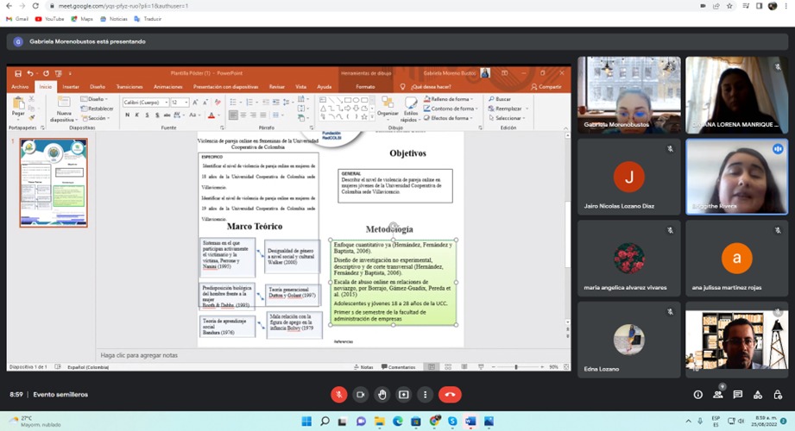This screenshot has height=431, width=795.
Task: Click the Save icon in PowerPoint
Action: 18,73
